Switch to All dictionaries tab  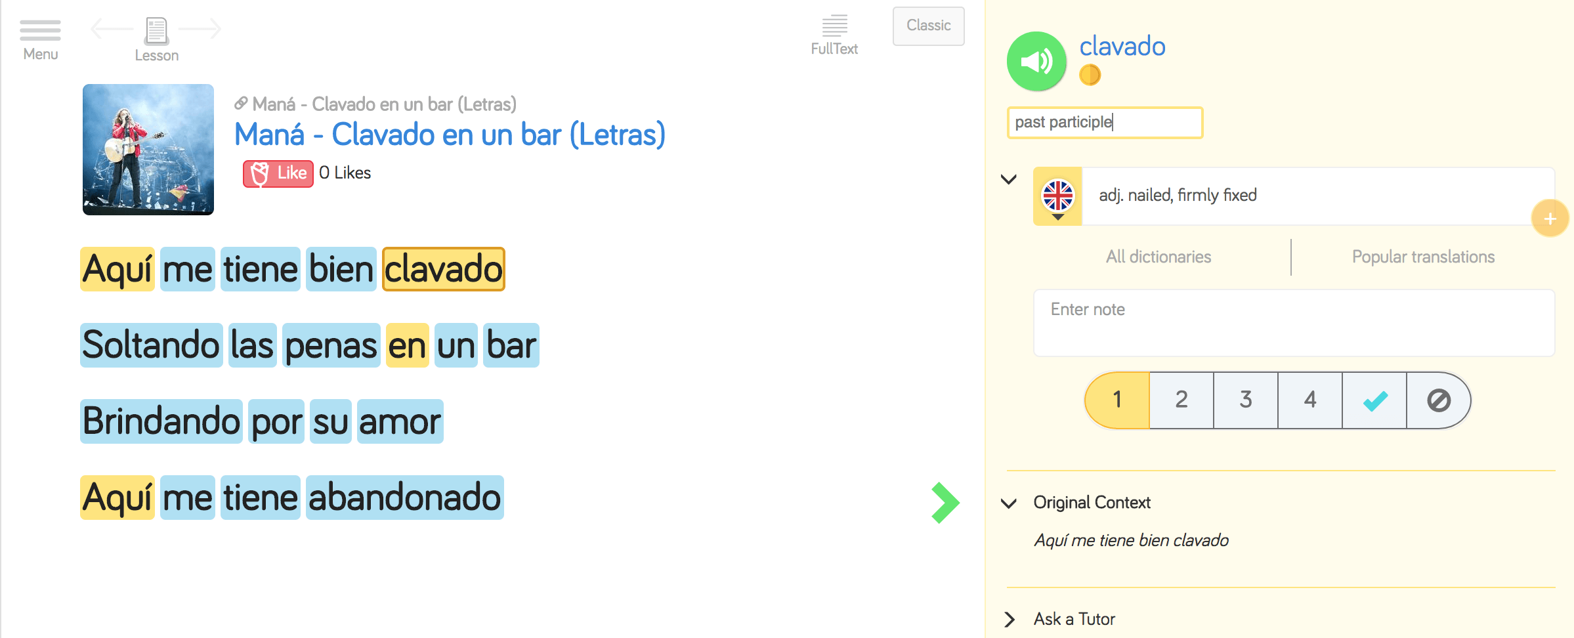tap(1159, 257)
